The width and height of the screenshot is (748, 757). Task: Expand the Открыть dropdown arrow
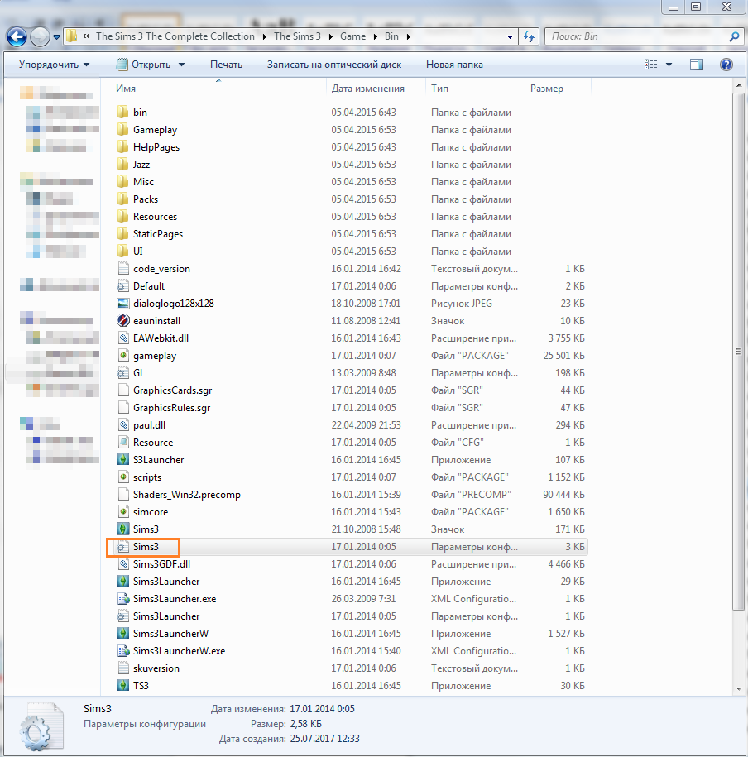pos(181,65)
